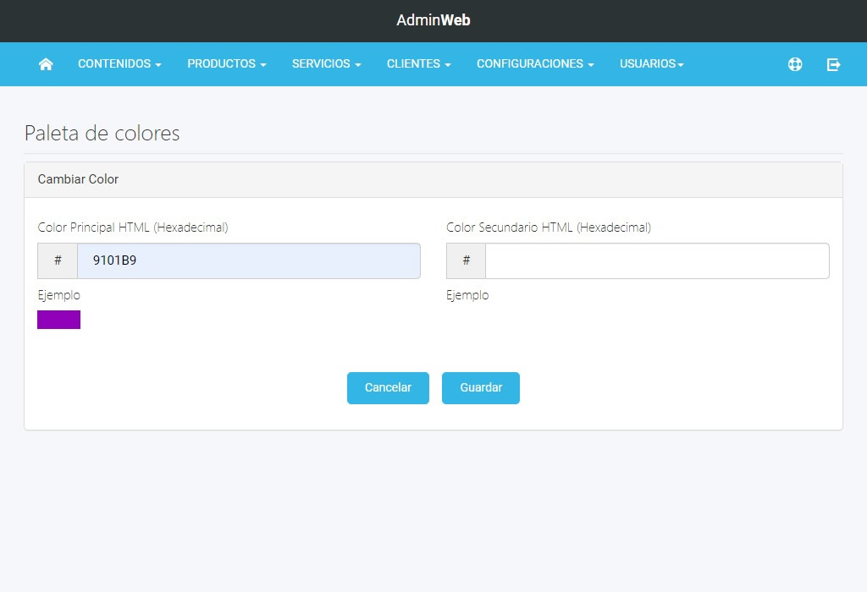Click the # prefix beside Color Secundario
This screenshot has width=867, height=592.
pyautogui.click(x=466, y=260)
